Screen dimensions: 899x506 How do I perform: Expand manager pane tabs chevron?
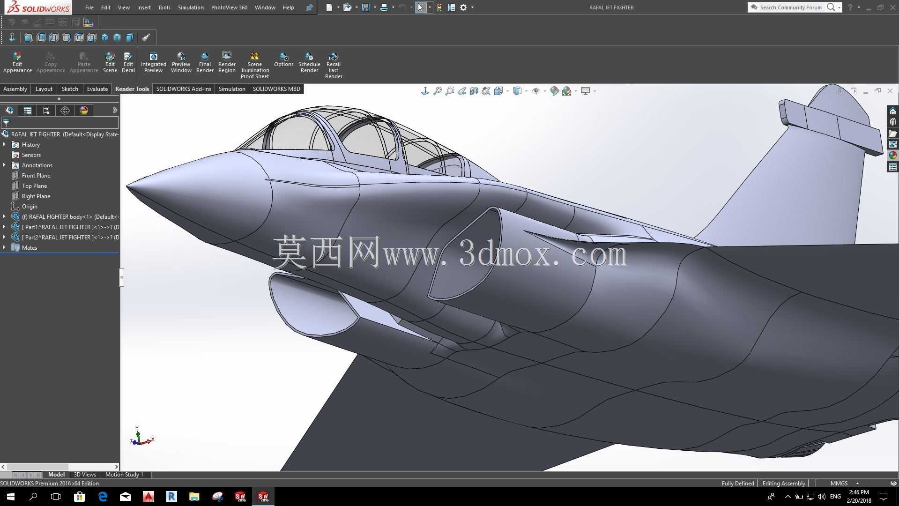[115, 110]
